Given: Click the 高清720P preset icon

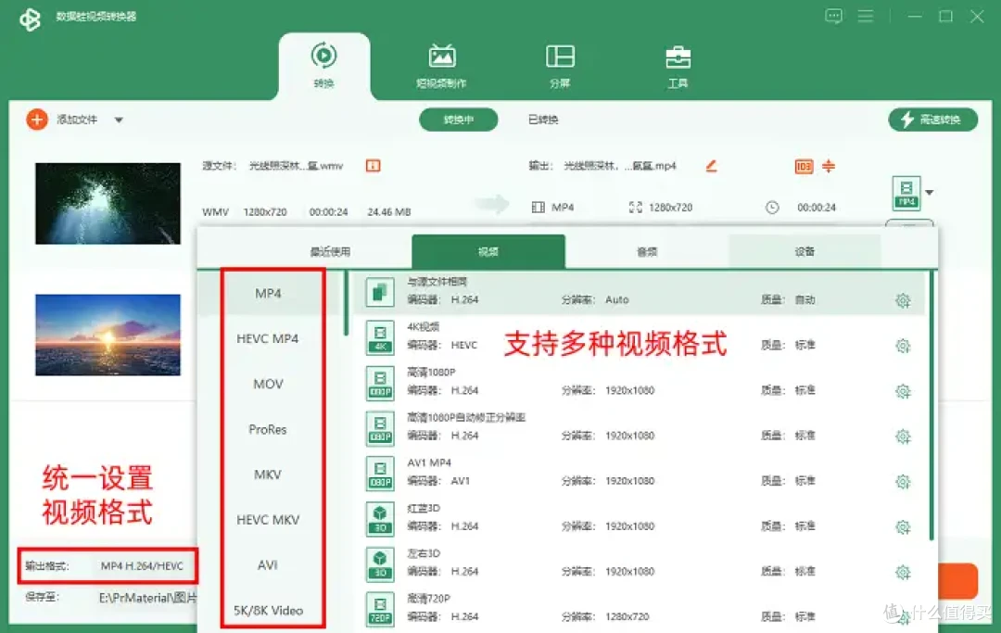Looking at the screenshot, I should coord(380,610).
